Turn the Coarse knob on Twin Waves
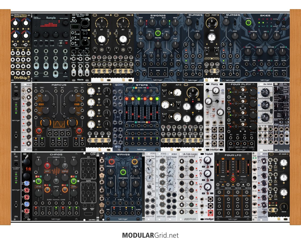The height and width of the screenshot is (241, 301). point(85,42)
